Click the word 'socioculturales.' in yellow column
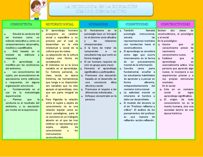Viewport: 203px width, 157px height. 55,137
